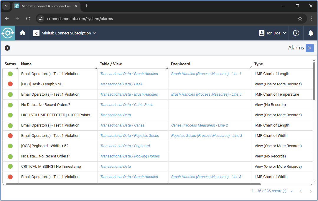Click green status of HIGH VOLUME DETECTED alarm
Viewport: 318px width, 201px height.
click(10, 115)
